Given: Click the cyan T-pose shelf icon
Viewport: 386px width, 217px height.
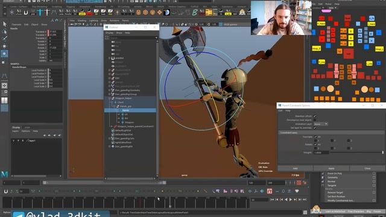Looking at the screenshot, I should [40, 12].
